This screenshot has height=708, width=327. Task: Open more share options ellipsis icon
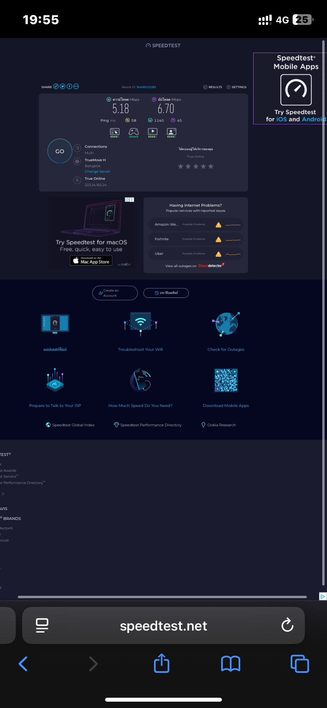click(76, 87)
